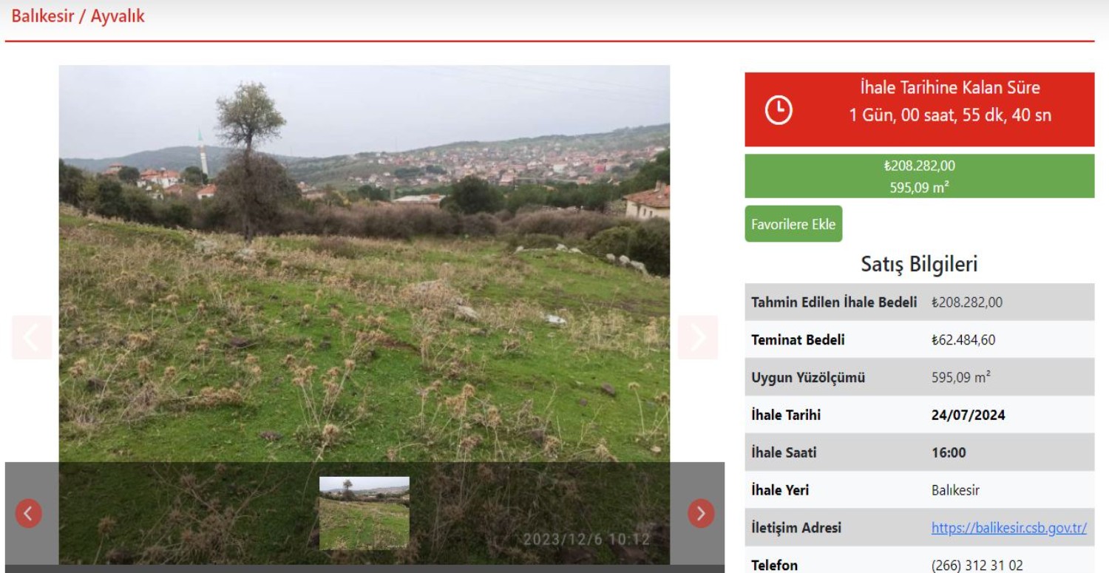1109x573 pixels.
Task: Select the Tahmin Edilen İhale Bedeli value
Action: (x=966, y=302)
